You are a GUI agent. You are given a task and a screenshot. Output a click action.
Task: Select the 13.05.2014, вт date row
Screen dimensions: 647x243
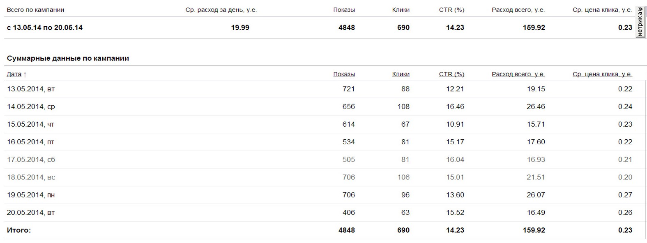(31, 89)
